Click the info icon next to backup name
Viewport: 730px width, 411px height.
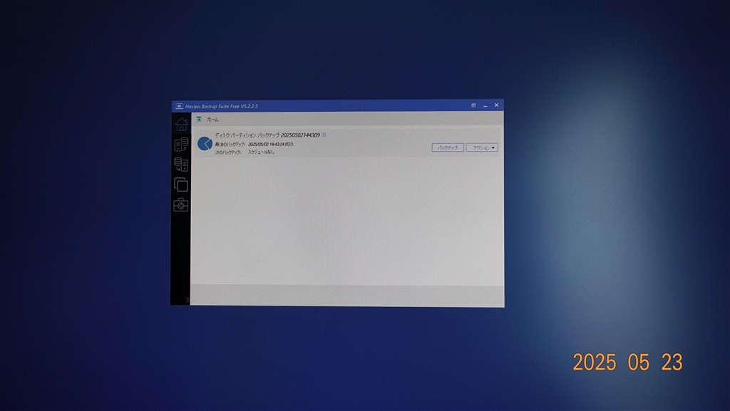point(324,135)
